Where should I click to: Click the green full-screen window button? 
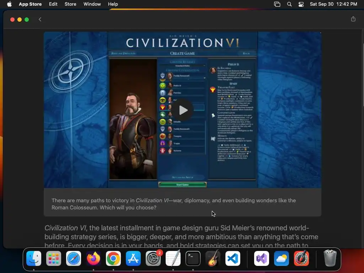point(27,20)
